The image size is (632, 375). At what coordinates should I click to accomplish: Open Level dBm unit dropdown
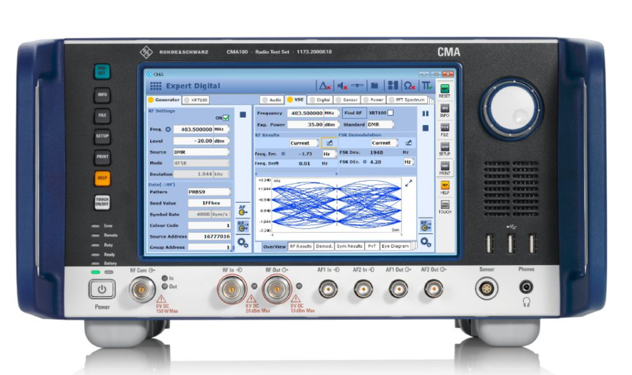pos(221,141)
